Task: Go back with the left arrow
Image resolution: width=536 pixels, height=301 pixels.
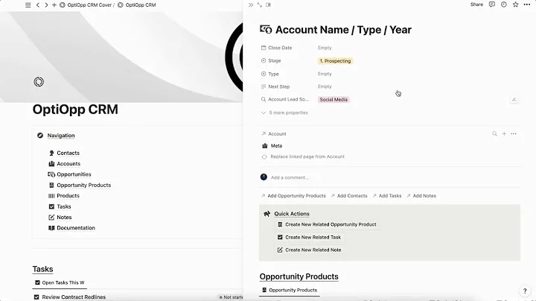Action: (38, 5)
